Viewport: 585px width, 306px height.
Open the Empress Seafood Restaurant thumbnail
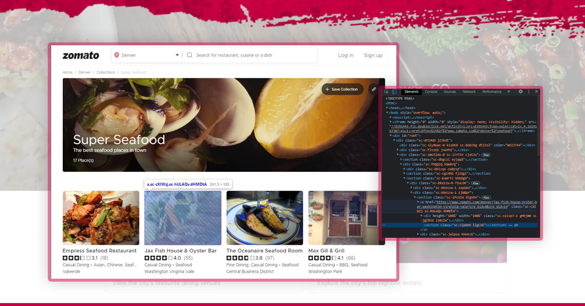[x=101, y=218]
